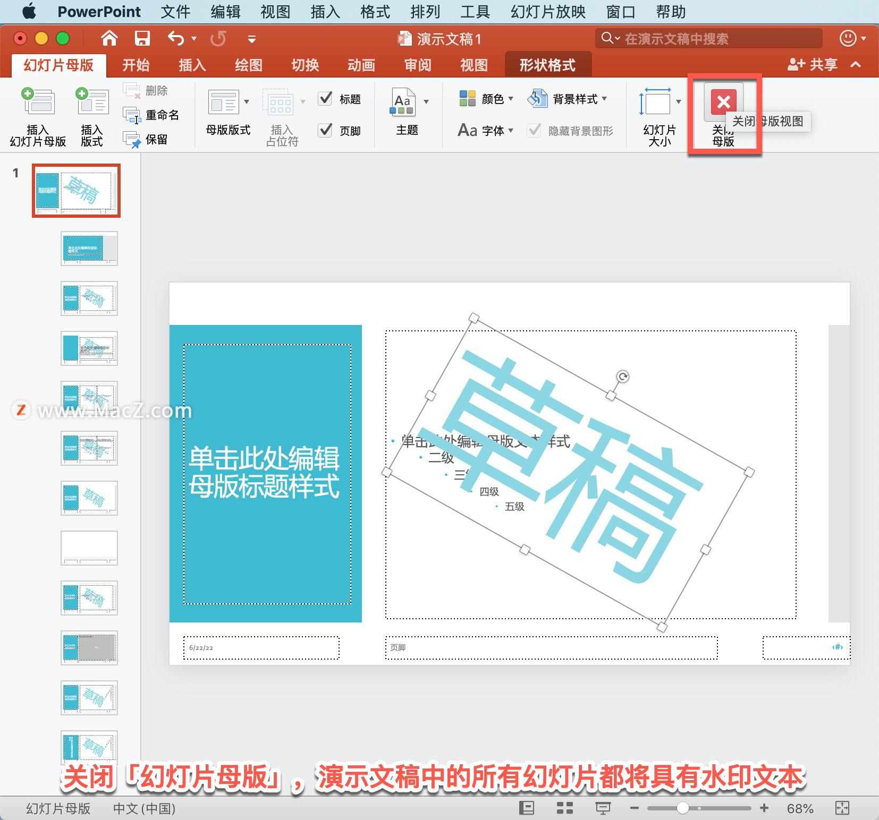Expand the Insert Placeholder dropdown arrow
Screen dimensions: 879x820
(x=303, y=101)
